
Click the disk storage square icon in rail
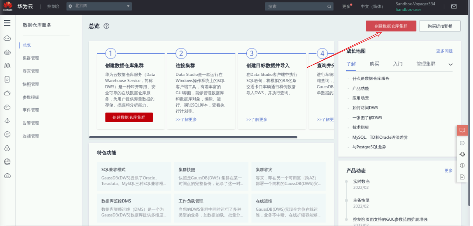7,80
